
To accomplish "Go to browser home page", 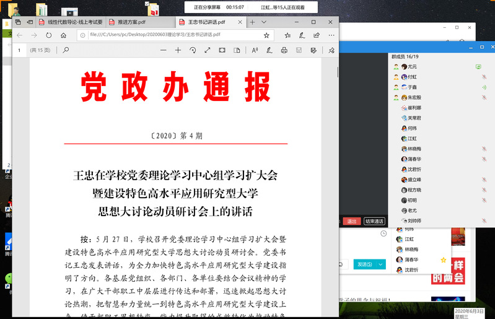I will pos(64,35).
